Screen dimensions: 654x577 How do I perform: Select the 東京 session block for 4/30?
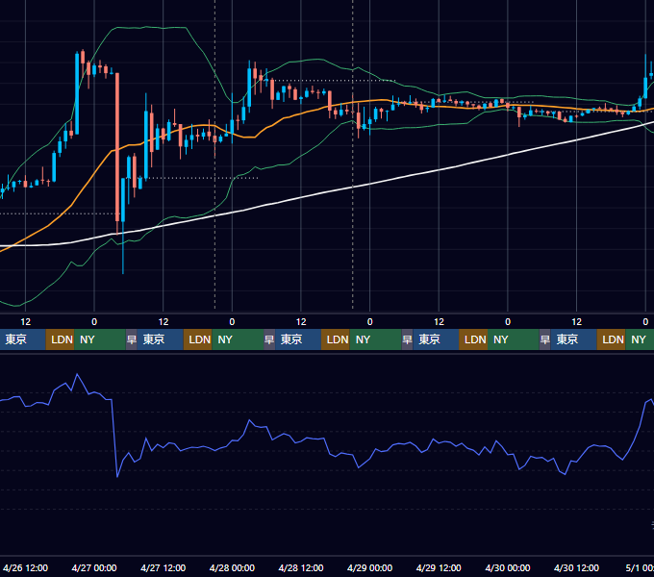point(573,339)
